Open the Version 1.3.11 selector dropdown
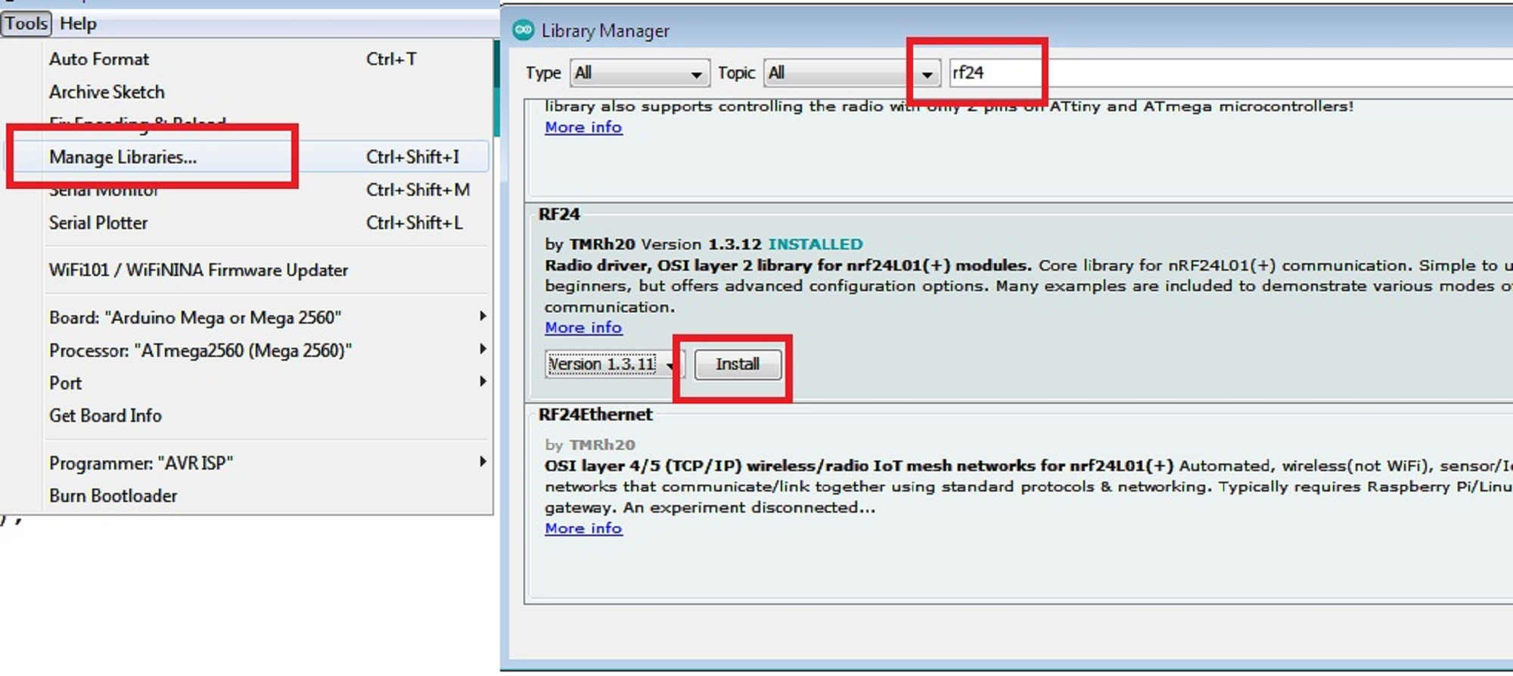Image resolution: width=1513 pixels, height=676 pixels. pos(614,364)
